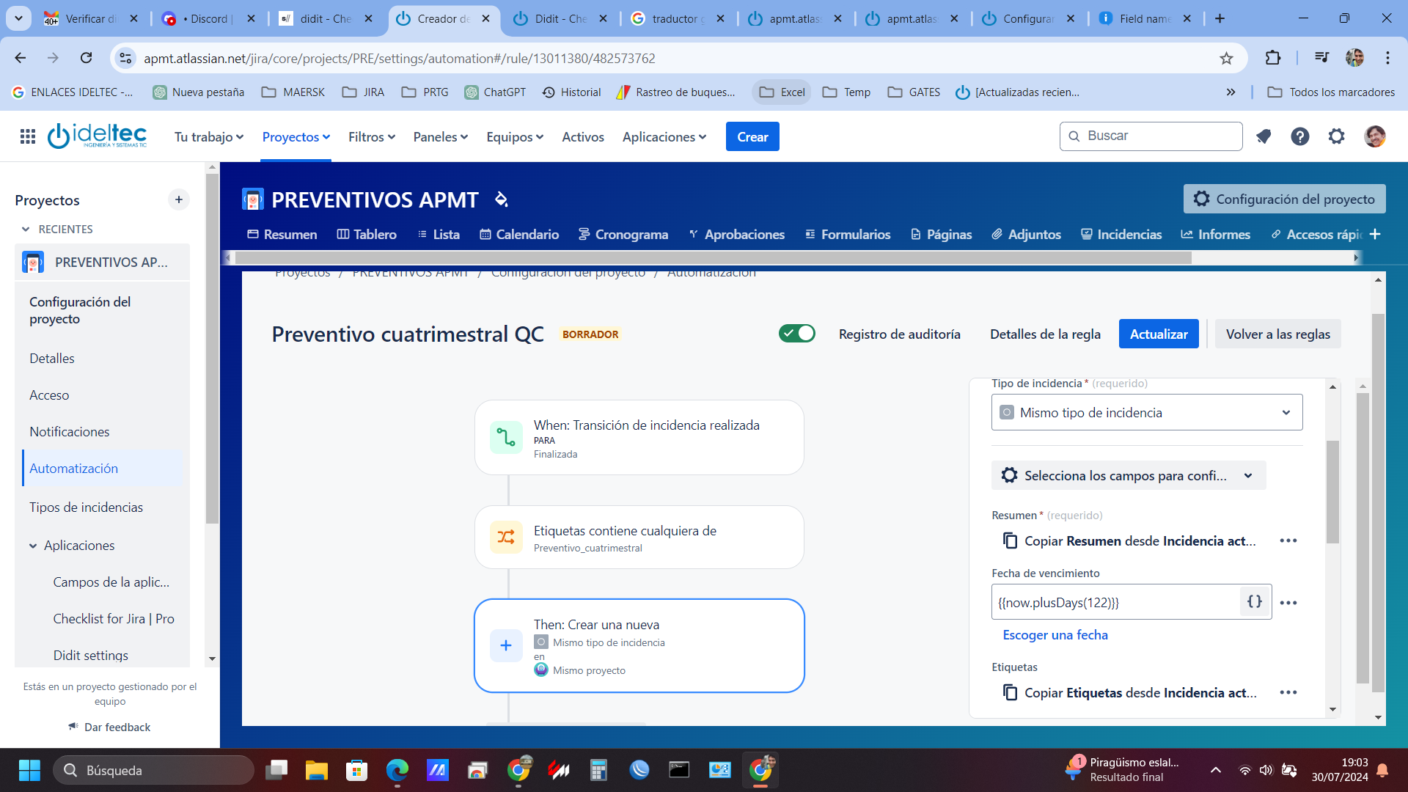Image resolution: width=1408 pixels, height=792 pixels.
Task: Click the shuffle condition icon for Etiquetas
Action: click(x=506, y=537)
